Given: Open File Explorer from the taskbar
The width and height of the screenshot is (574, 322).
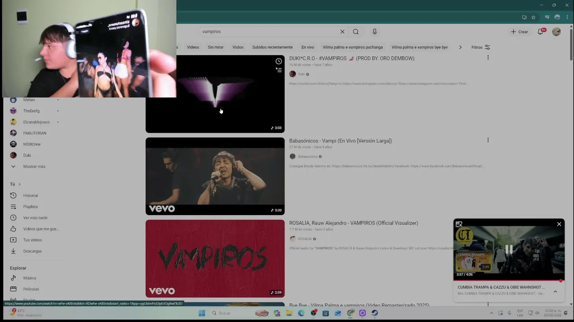Looking at the screenshot, I should (289, 313).
